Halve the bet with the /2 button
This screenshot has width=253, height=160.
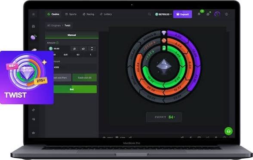coord(74,49)
